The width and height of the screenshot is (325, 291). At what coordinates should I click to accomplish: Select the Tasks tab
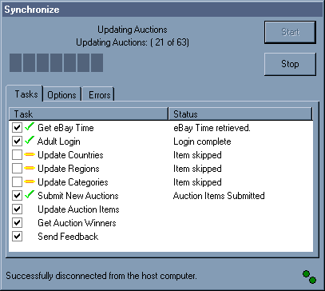point(25,94)
